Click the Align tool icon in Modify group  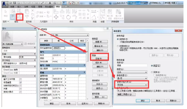pyautogui.click(x=56, y=12)
